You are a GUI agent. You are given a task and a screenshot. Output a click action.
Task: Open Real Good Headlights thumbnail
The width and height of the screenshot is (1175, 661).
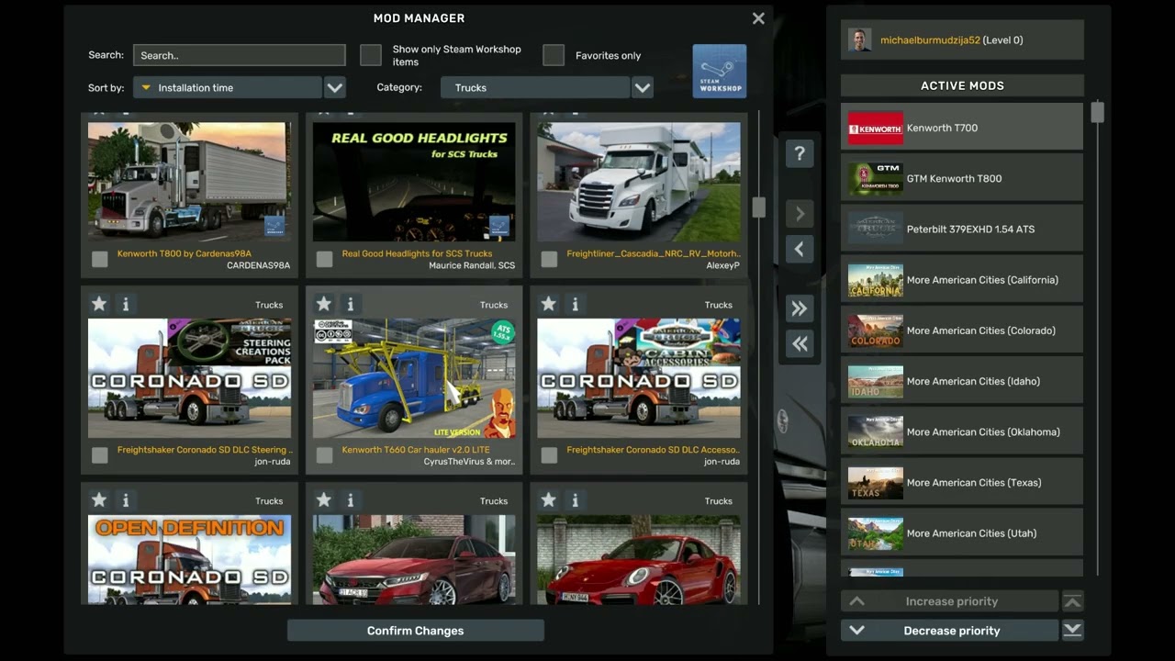pyautogui.click(x=414, y=182)
